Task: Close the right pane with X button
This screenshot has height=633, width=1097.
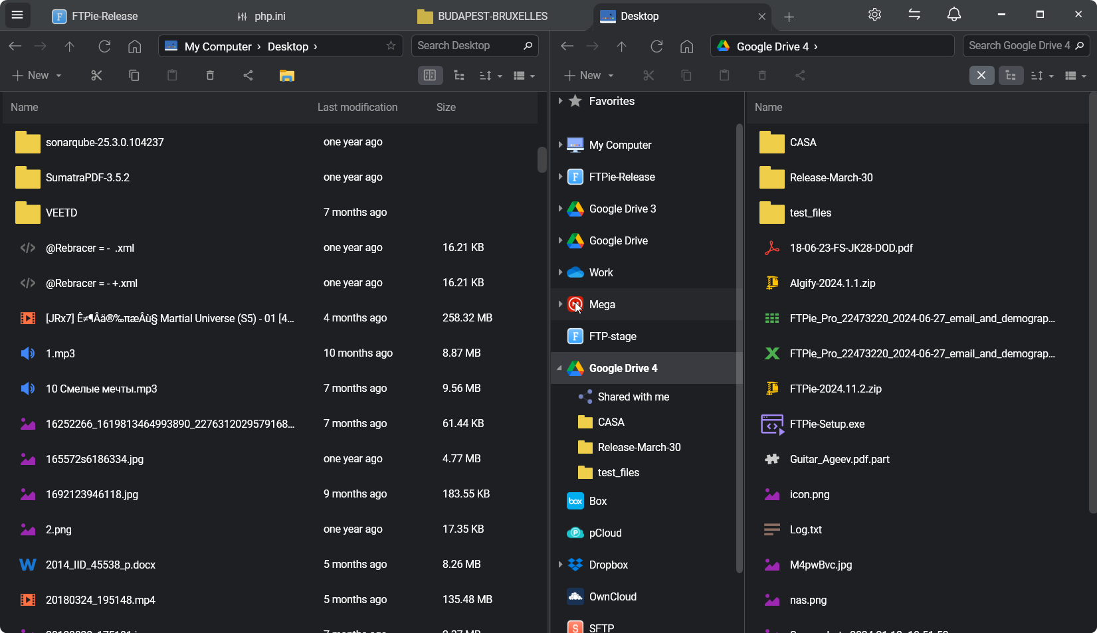Action: tap(981, 76)
